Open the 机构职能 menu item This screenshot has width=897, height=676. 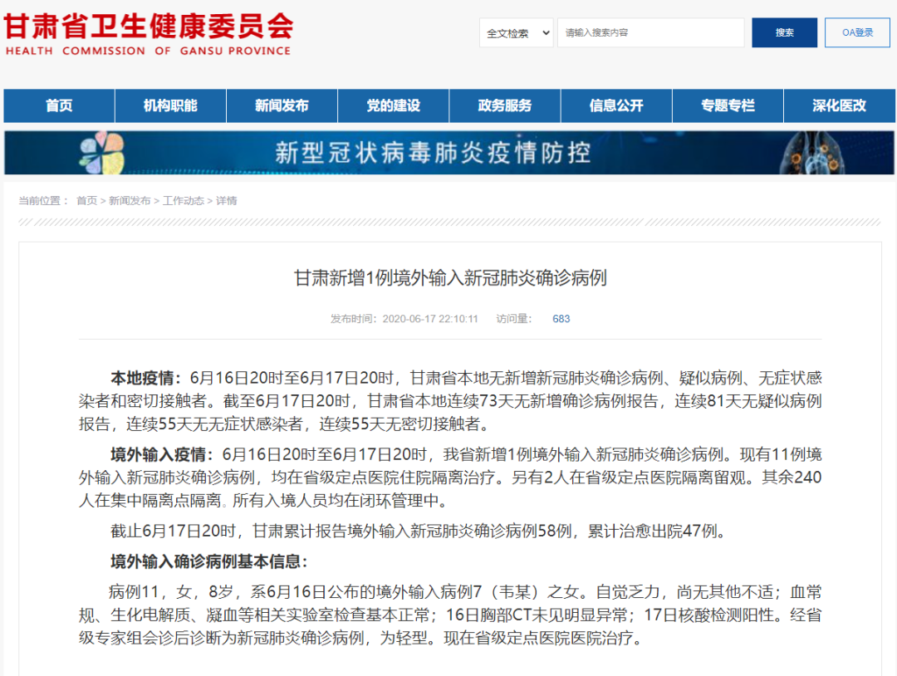coord(170,106)
